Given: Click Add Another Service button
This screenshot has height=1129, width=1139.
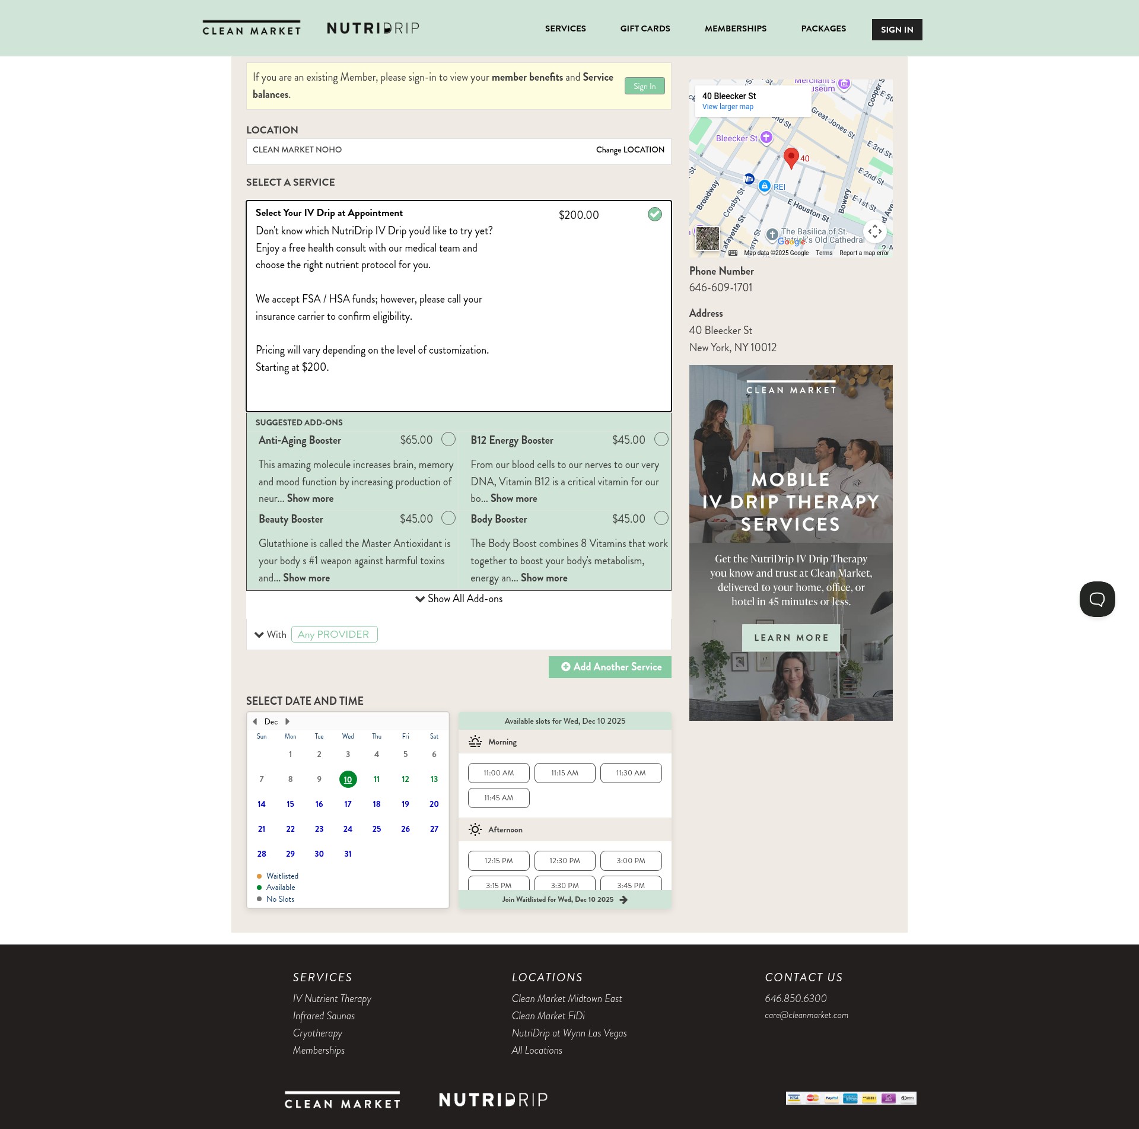Looking at the screenshot, I should tap(610, 667).
